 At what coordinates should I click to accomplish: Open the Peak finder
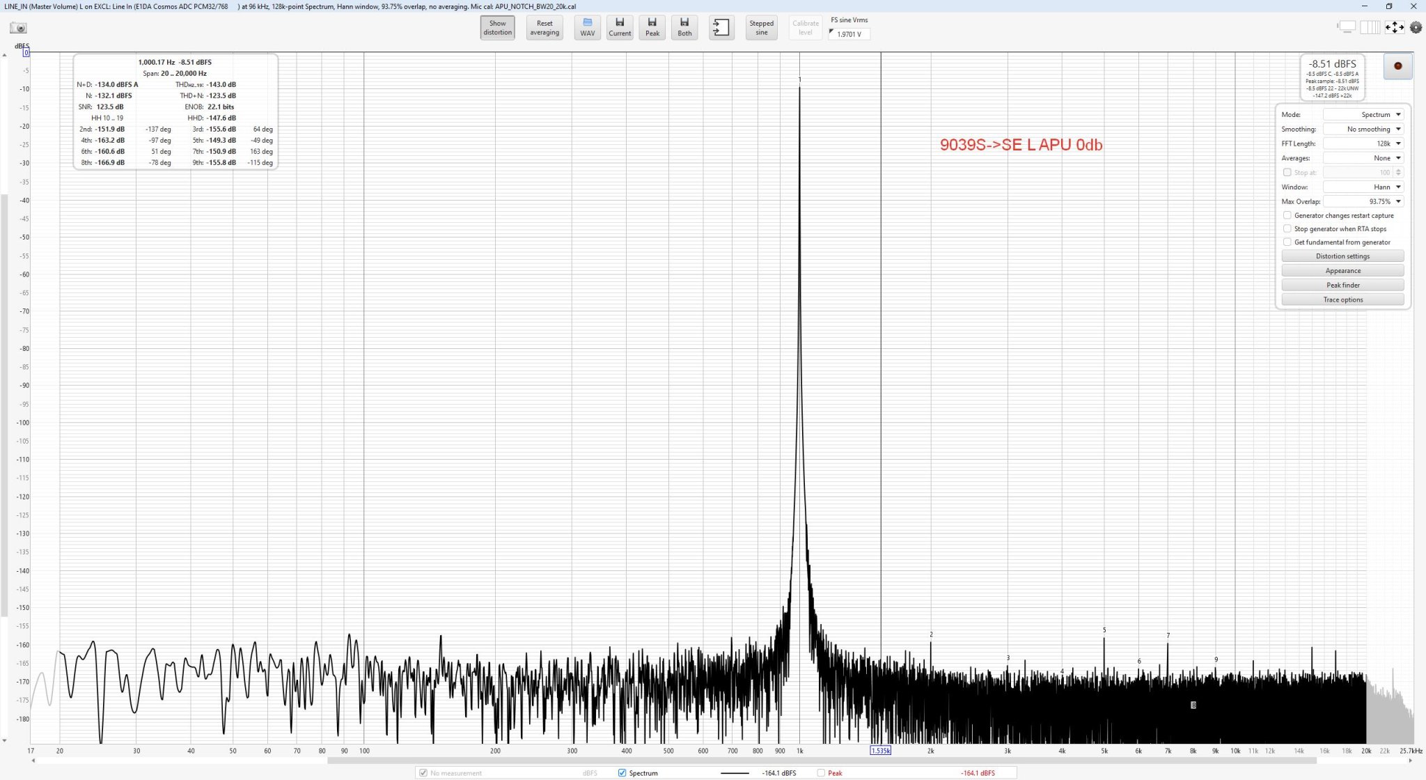1342,286
